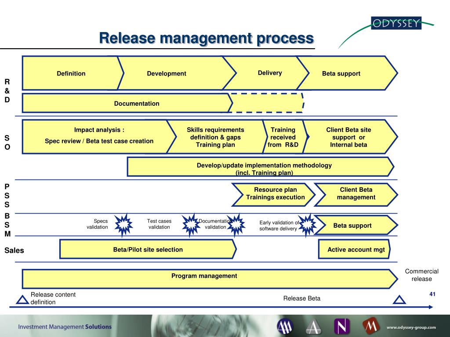This screenshot has height=337, width=450.
Task: Click the slide title Release management process
Action: (x=207, y=38)
